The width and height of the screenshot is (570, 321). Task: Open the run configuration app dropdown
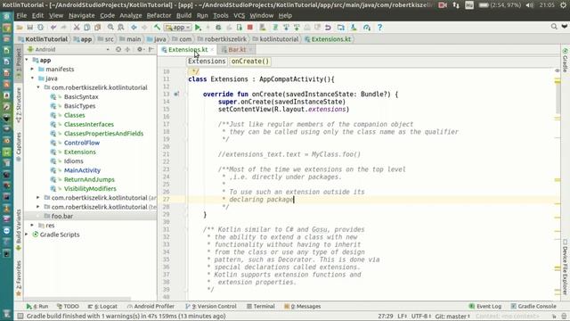tap(178, 28)
